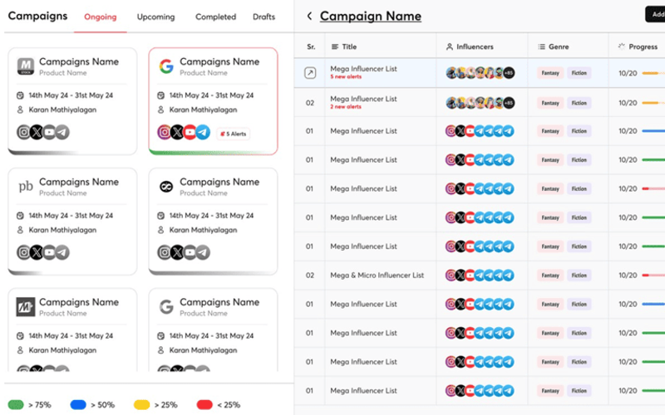Click the Instagram icon on first campaign card
The width and height of the screenshot is (665, 415).
click(x=24, y=132)
